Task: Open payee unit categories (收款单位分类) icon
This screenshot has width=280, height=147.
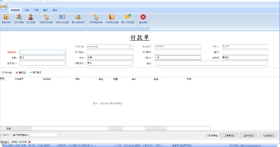Action: pyautogui.click(x=46, y=19)
